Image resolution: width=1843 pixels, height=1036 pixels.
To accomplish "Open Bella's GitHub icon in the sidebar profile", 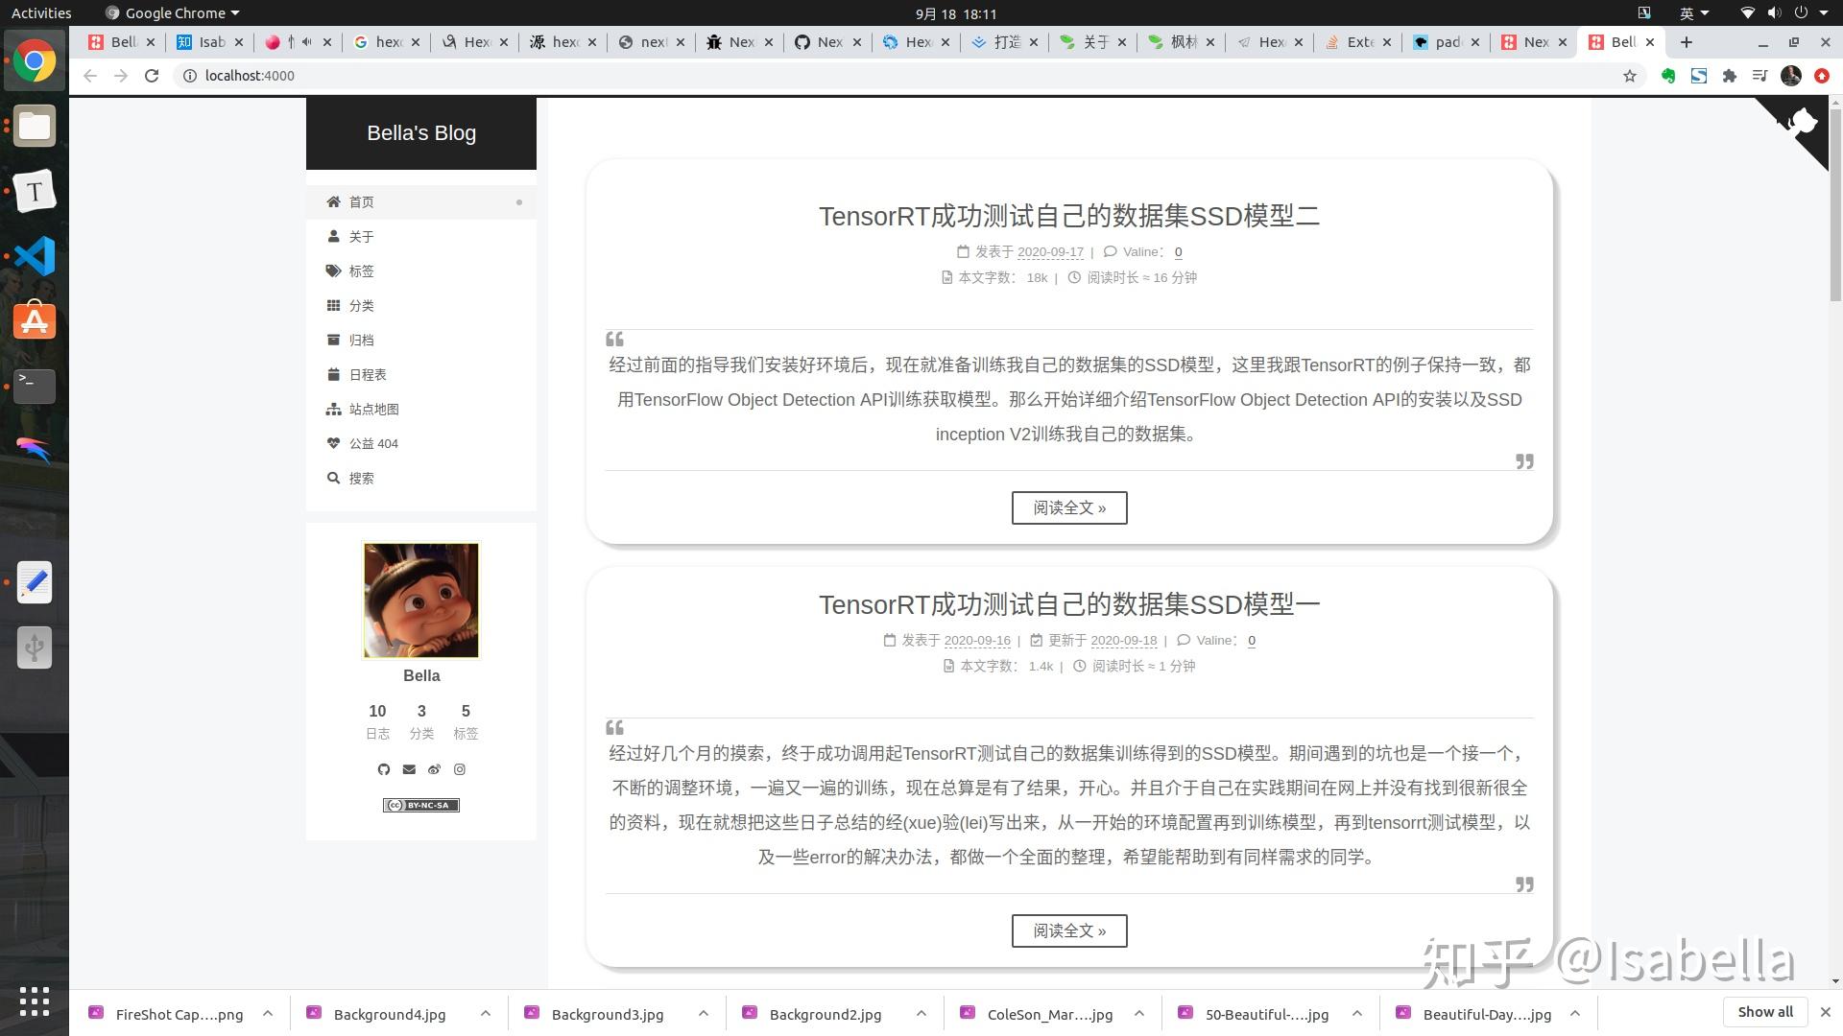I will point(383,768).
